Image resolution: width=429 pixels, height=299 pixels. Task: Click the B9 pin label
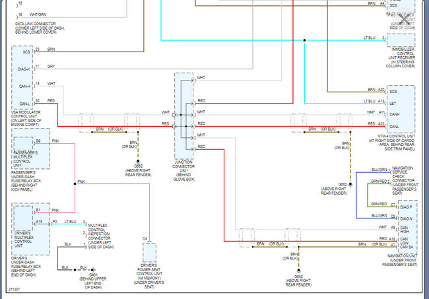tap(38, 141)
